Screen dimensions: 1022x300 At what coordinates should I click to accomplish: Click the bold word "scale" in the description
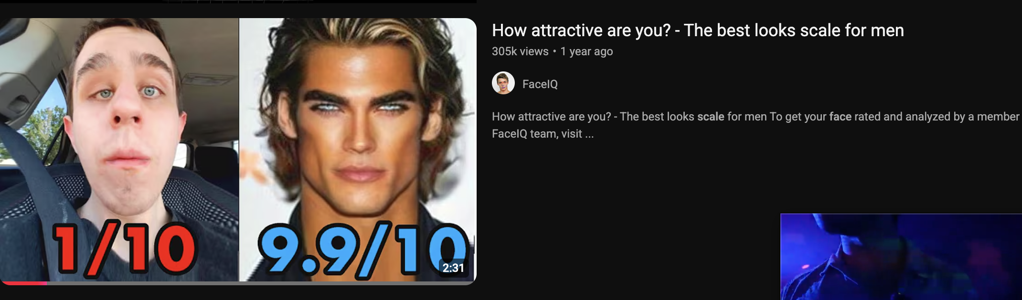click(711, 117)
